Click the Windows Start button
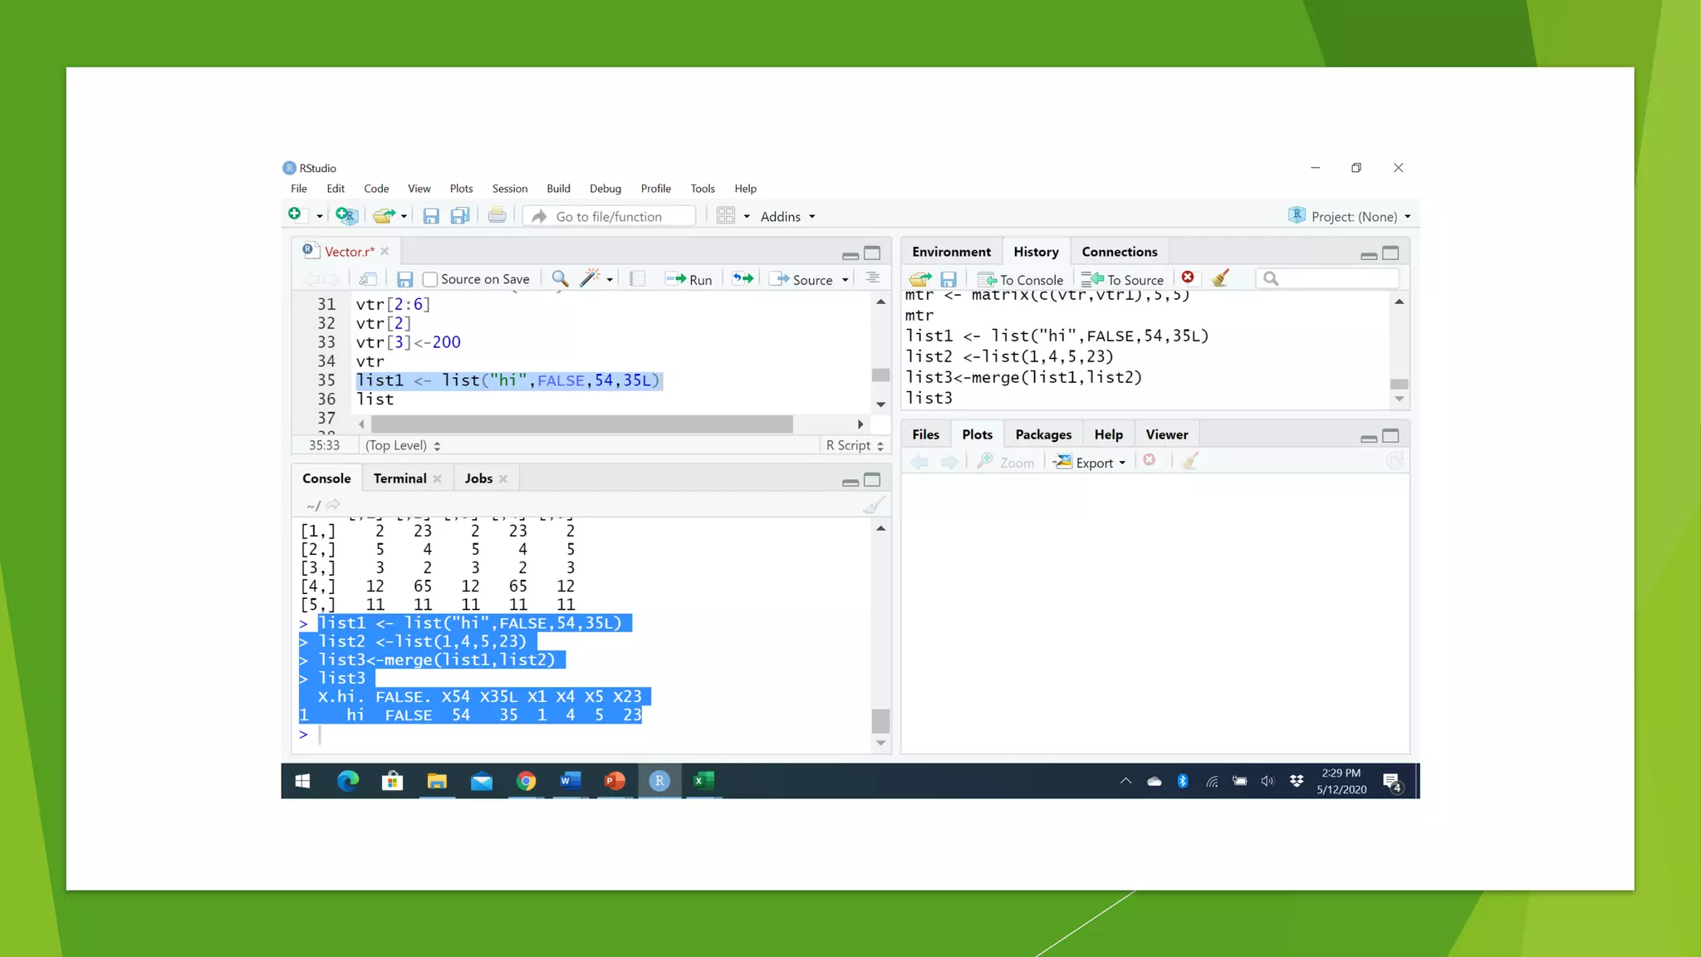 click(303, 781)
